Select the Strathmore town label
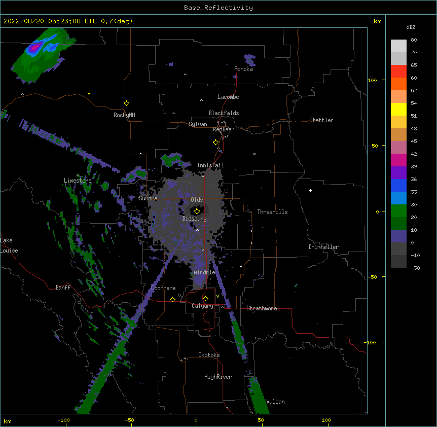Image resolution: width=437 pixels, height=427 pixels. point(262,308)
